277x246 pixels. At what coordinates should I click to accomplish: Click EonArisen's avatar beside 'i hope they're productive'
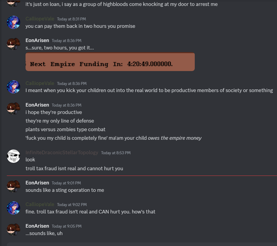pos(13,108)
